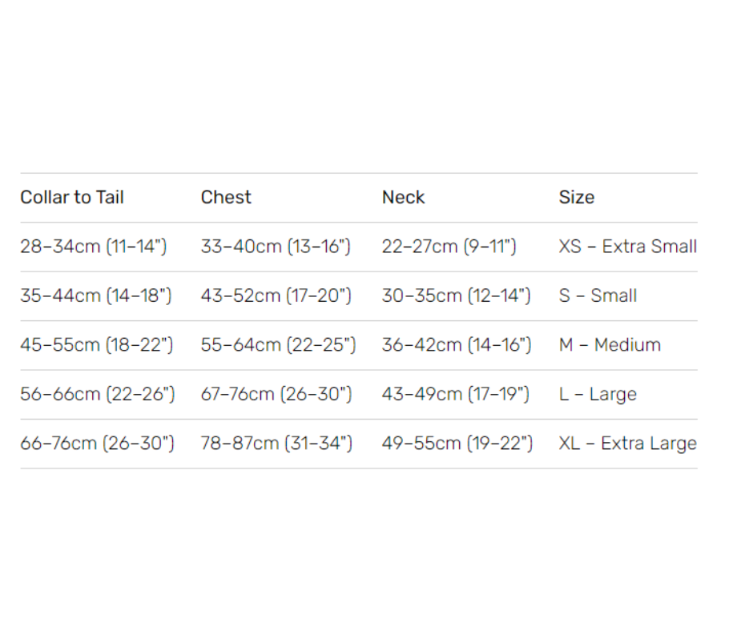Select the M – Medium size cell
This screenshot has height=631, width=753.
click(x=610, y=345)
